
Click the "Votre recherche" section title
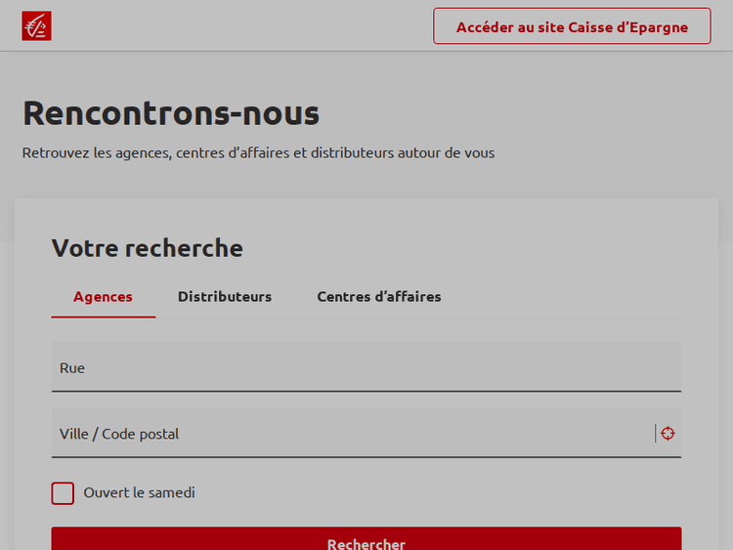147,248
